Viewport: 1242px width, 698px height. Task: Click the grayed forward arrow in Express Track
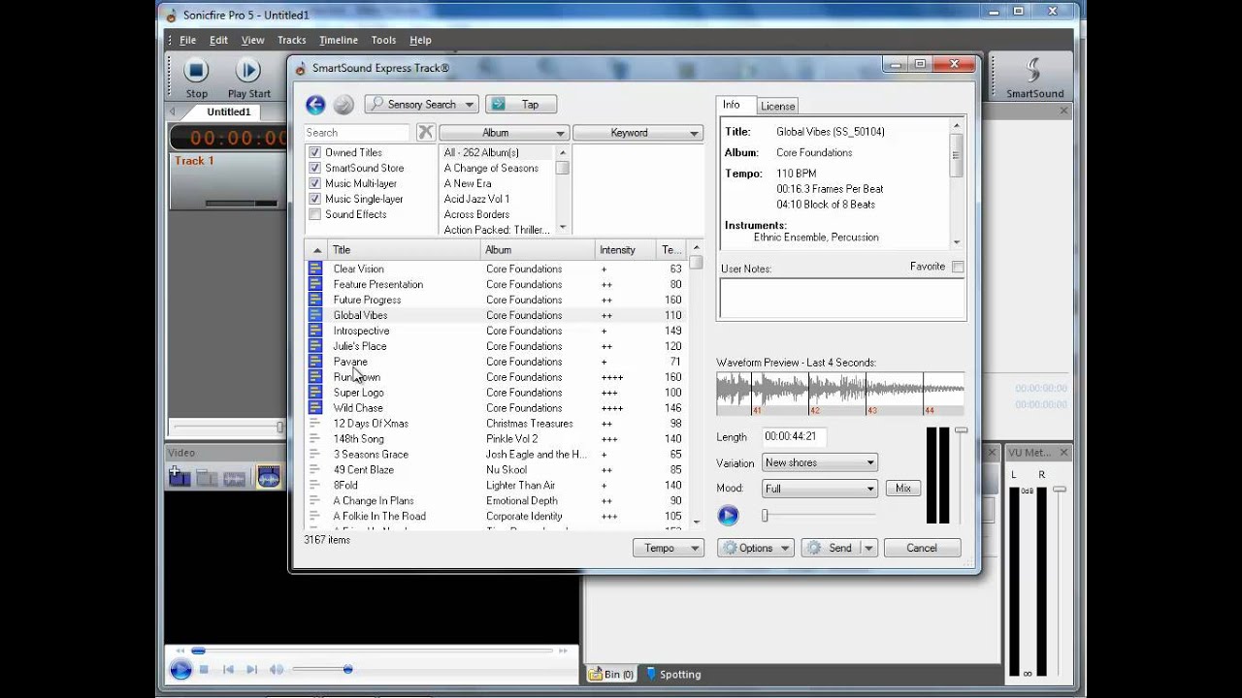click(343, 105)
